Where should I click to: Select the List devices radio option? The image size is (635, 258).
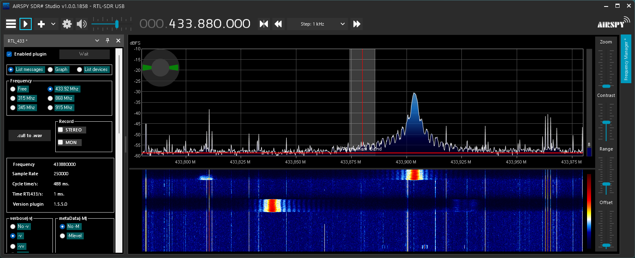pos(80,69)
